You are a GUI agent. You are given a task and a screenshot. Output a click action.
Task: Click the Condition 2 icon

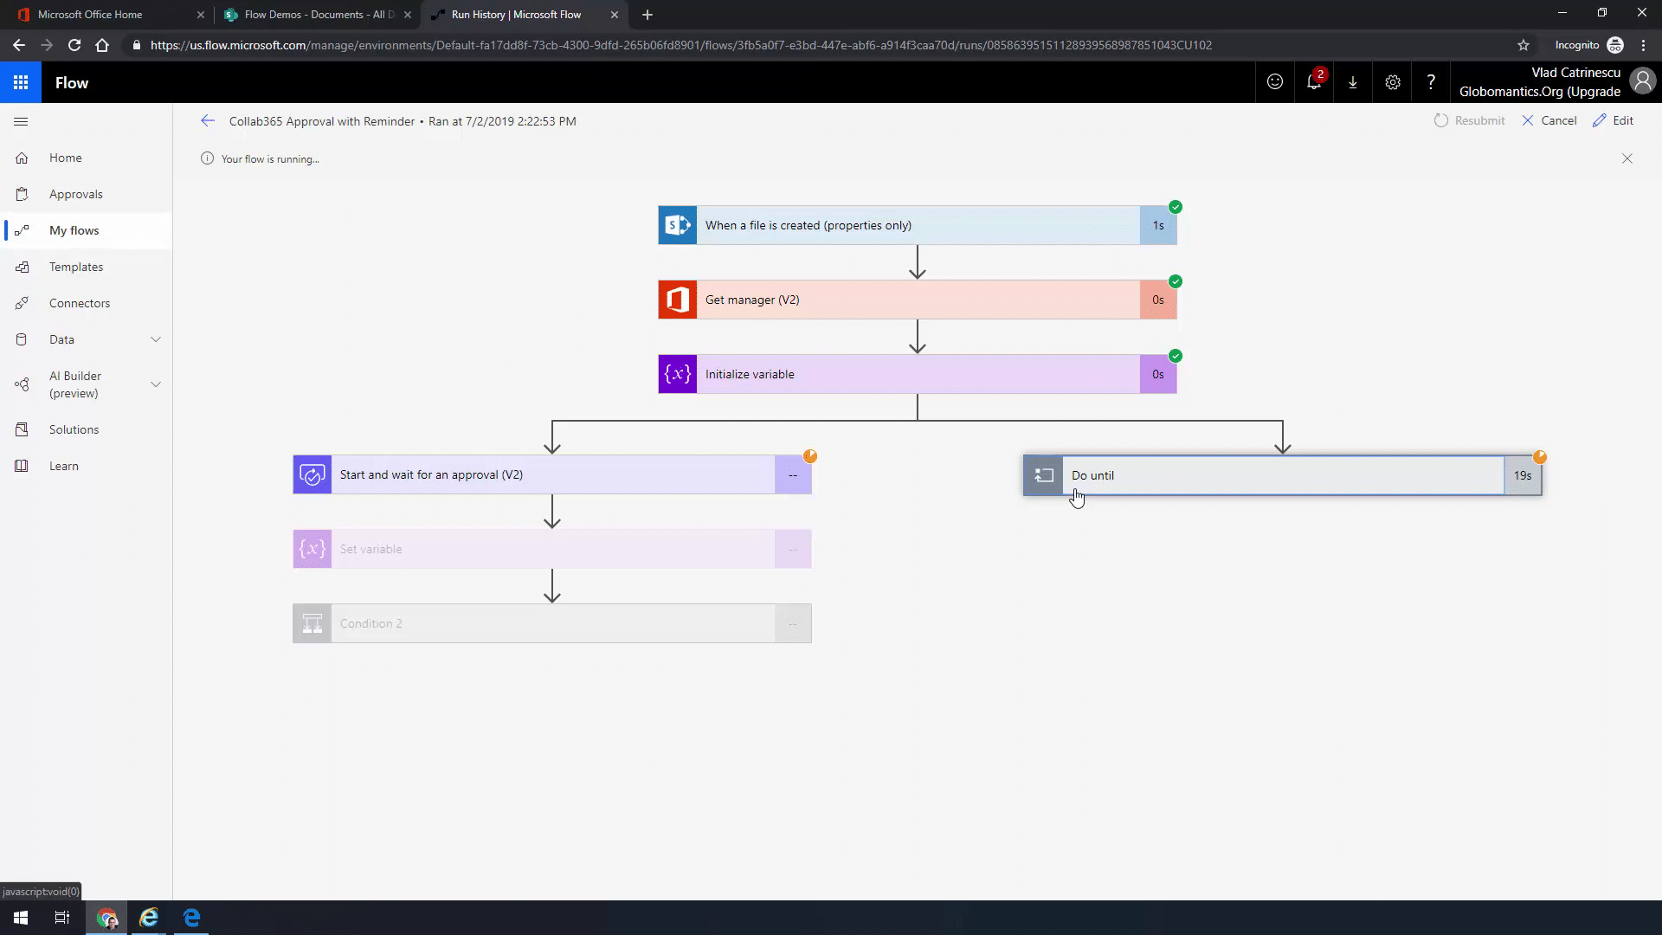pos(312,623)
